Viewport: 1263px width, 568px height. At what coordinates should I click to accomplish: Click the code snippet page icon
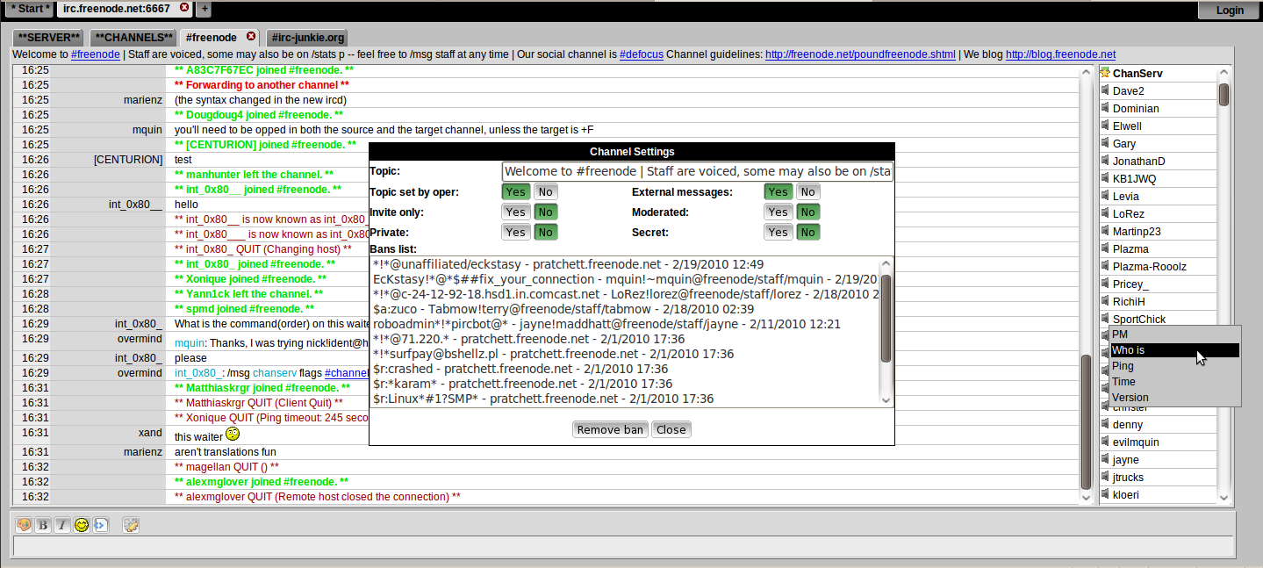101,525
